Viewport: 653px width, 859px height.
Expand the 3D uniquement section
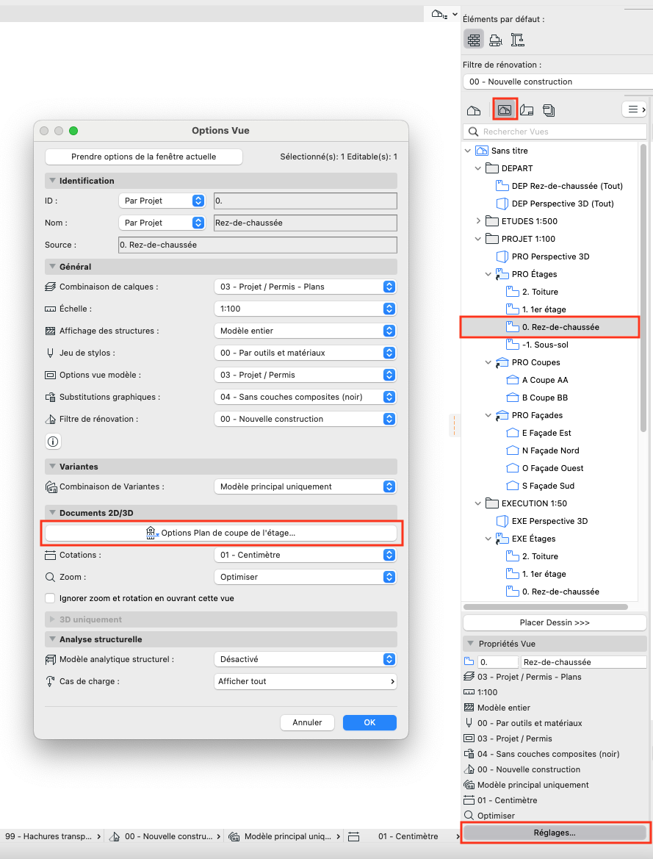53,619
